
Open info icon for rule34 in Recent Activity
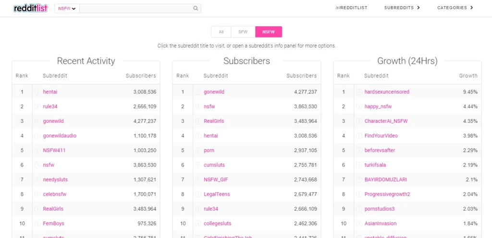(x=37, y=107)
